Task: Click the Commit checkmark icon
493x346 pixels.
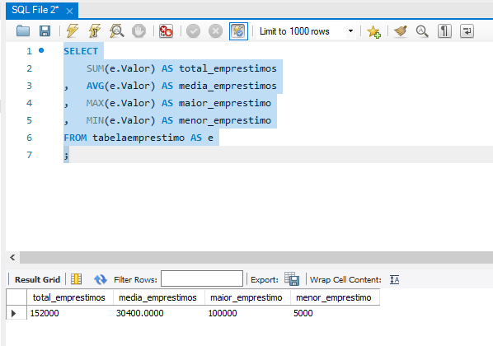Action: (x=193, y=31)
